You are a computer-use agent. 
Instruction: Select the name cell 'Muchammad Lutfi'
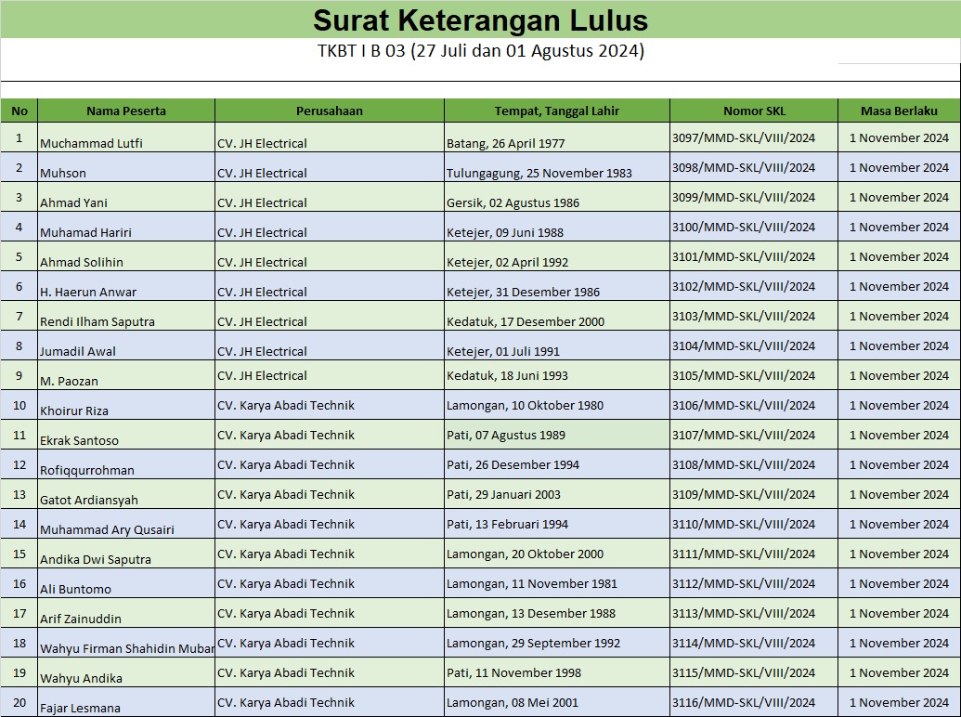point(126,137)
